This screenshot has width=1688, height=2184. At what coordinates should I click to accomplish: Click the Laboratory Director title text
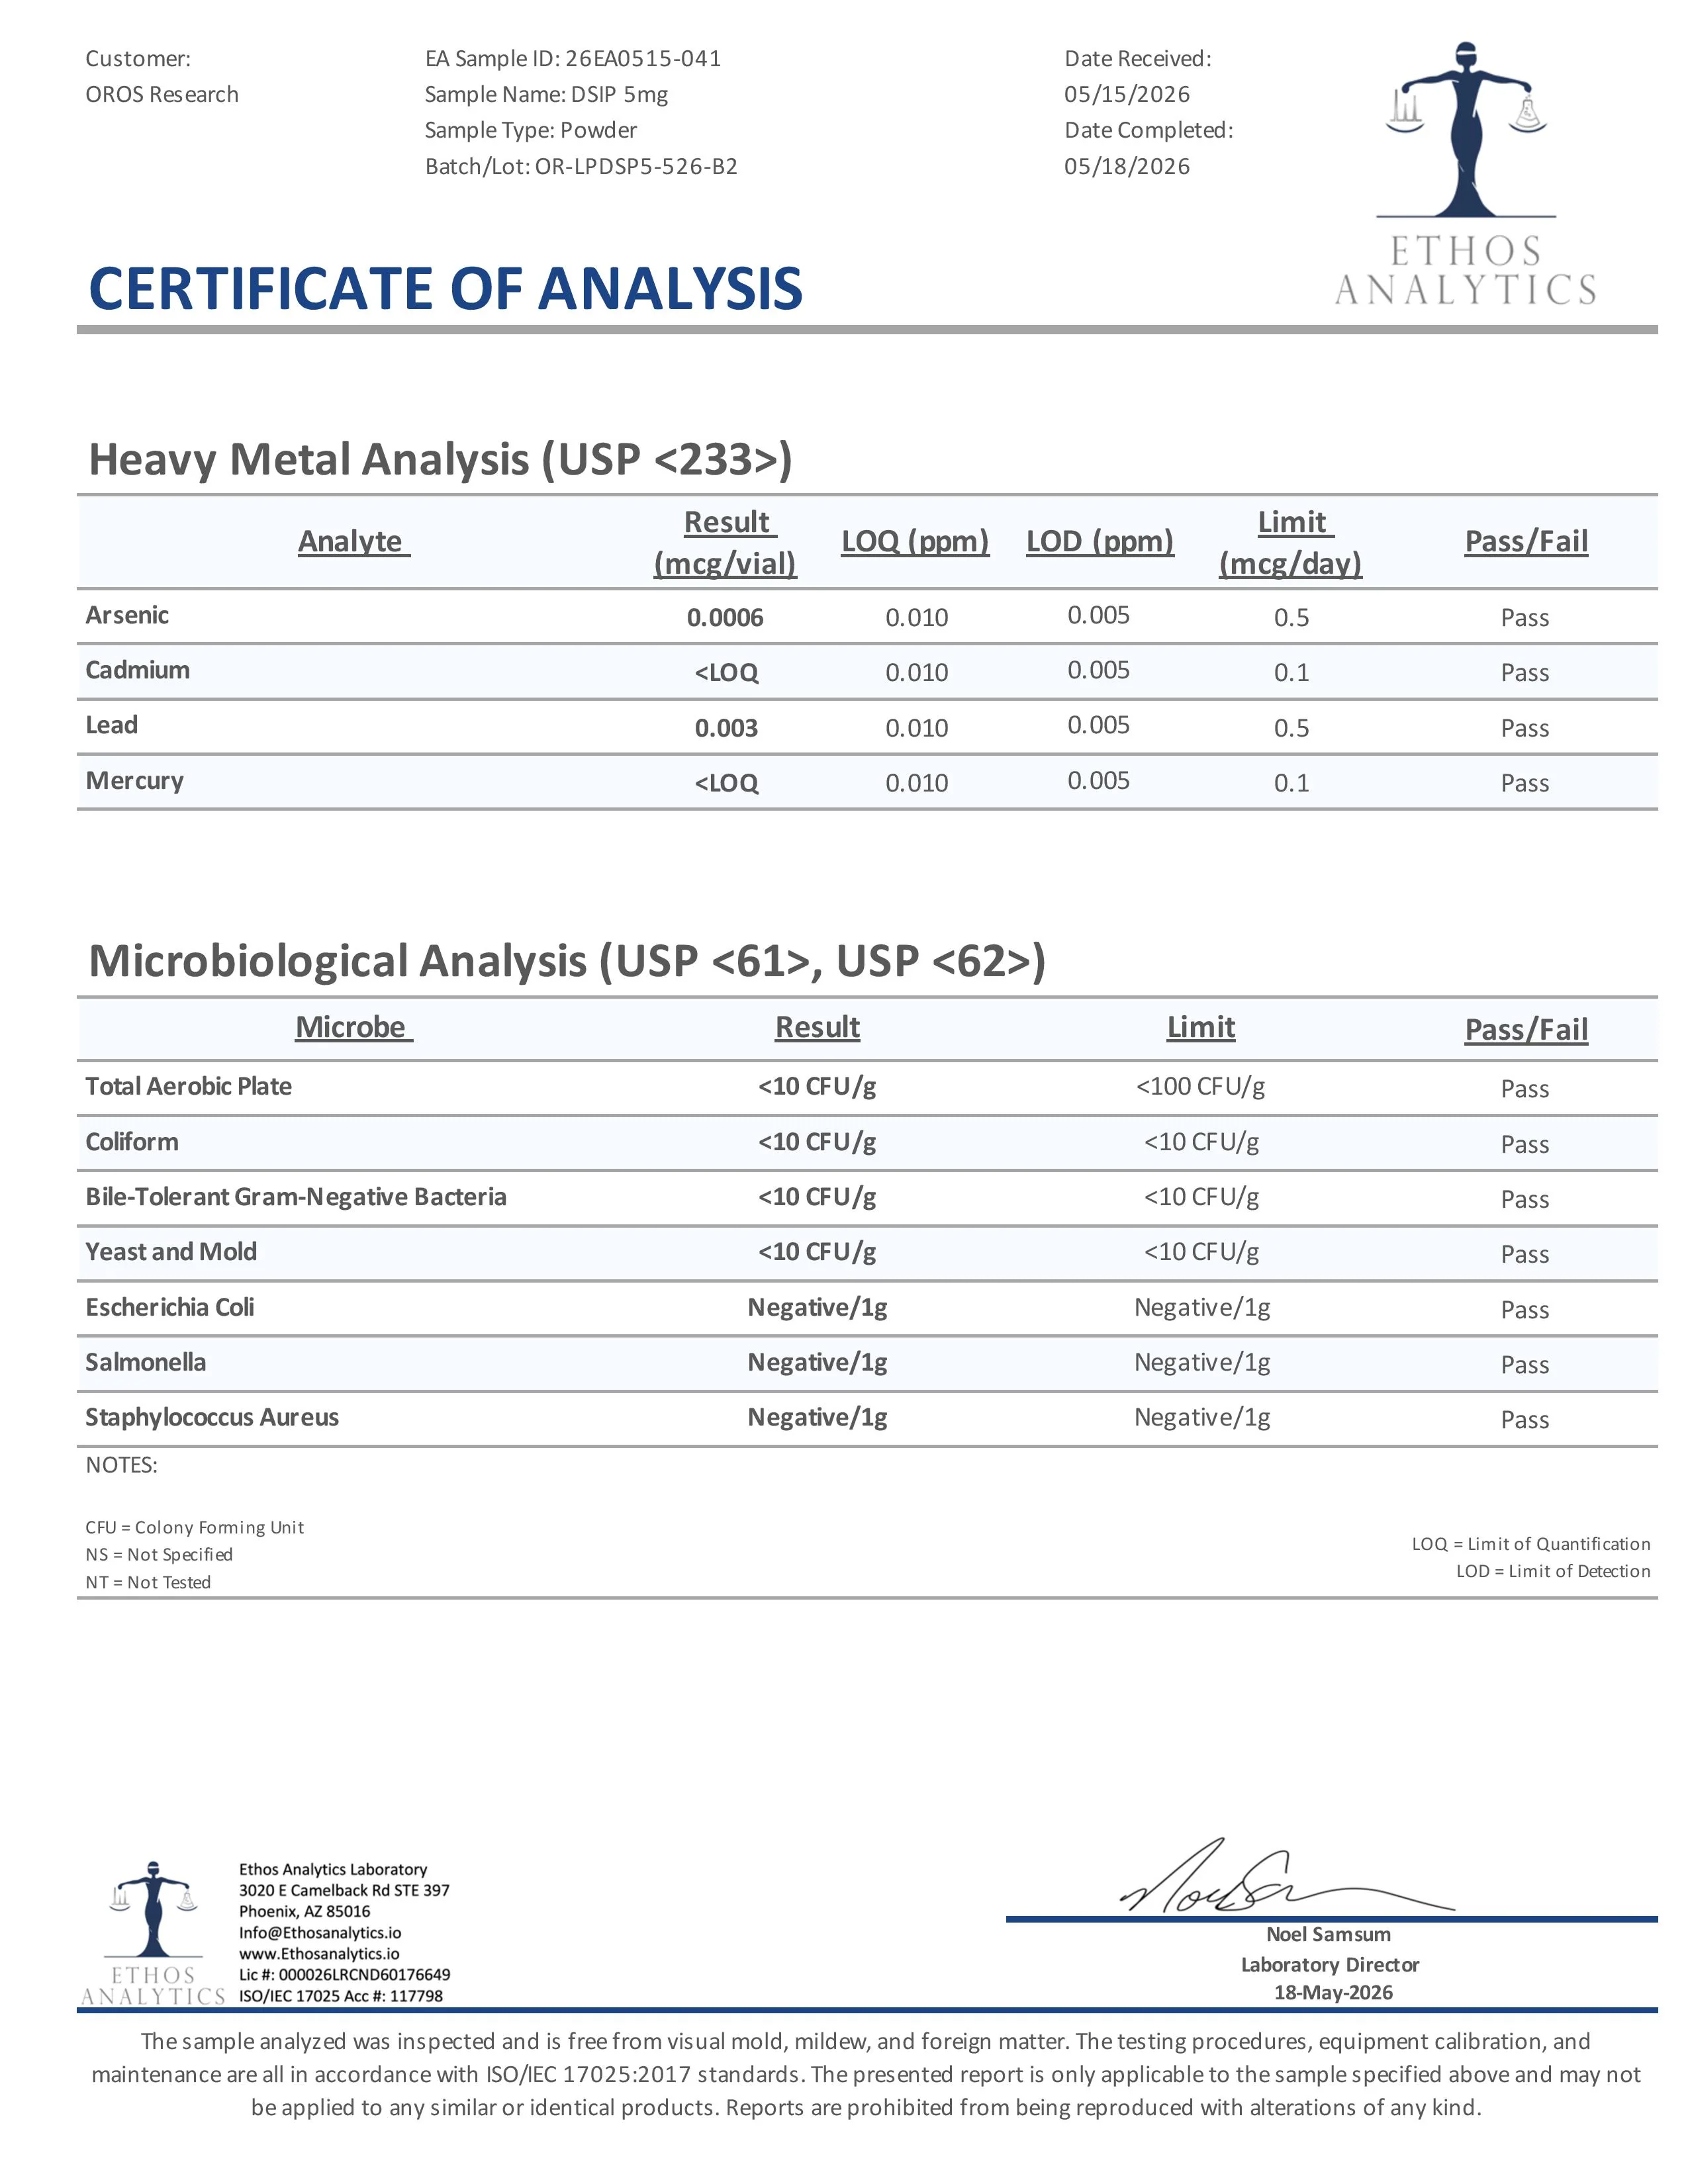(x=1330, y=1964)
